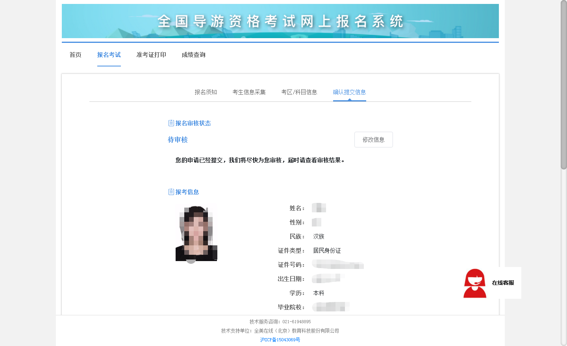Click the technical support phone number
567x346 pixels.
297,321
